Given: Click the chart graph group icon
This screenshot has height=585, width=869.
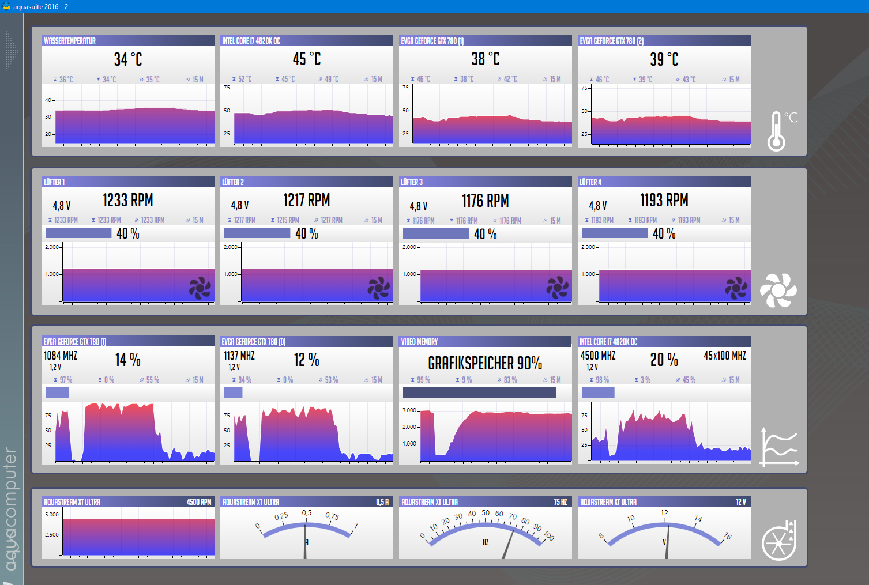Looking at the screenshot, I should [780, 447].
